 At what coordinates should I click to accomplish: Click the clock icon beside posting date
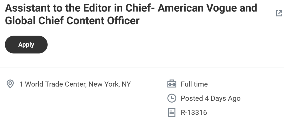[172, 98]
